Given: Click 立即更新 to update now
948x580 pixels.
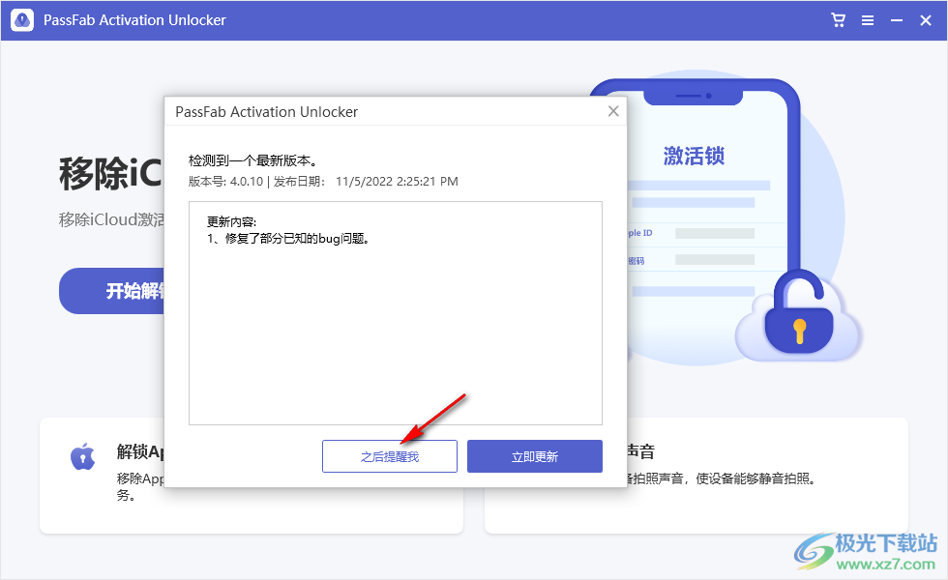Looking at the screenshot, I should pos(534,456).
